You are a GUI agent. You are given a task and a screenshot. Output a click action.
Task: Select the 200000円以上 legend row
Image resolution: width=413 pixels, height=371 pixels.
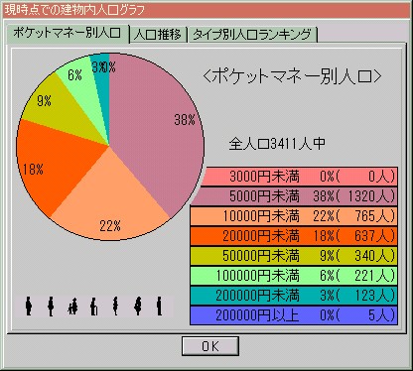tap(294, 315)
